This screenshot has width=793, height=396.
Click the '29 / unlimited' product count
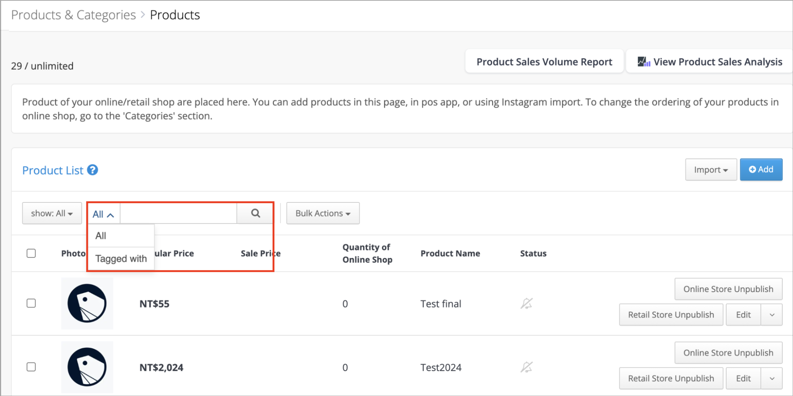[42, 66]
